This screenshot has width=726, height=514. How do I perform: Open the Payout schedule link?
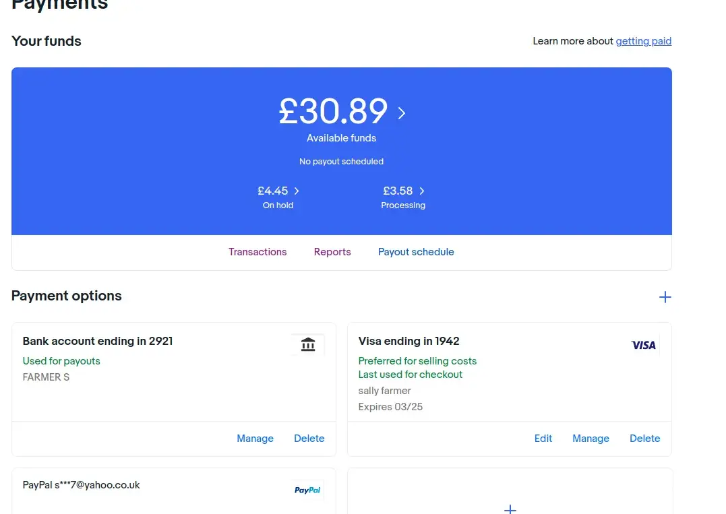(416, 252)
